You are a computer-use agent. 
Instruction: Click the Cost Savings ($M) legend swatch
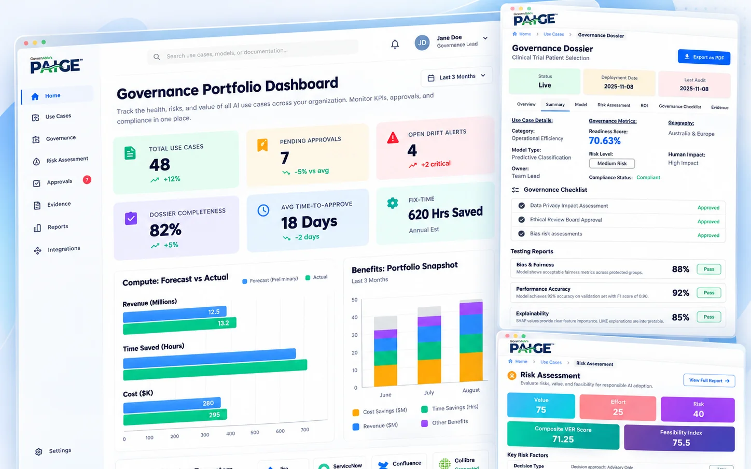(356, 413)
